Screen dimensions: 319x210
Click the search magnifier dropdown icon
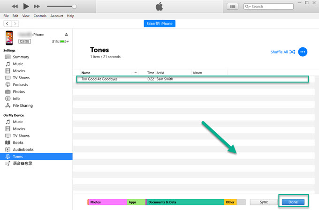click(248, 7)
